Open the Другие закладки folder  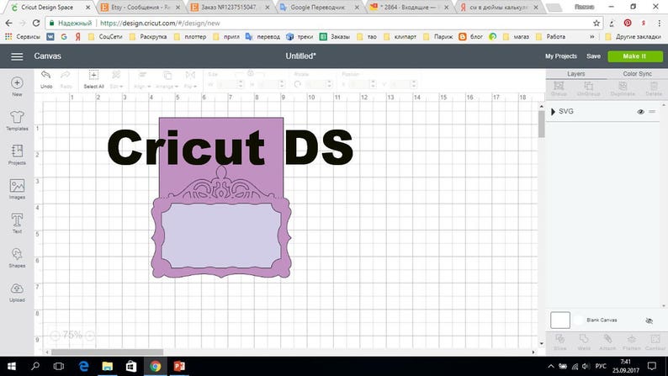click(x=633, y=37)
